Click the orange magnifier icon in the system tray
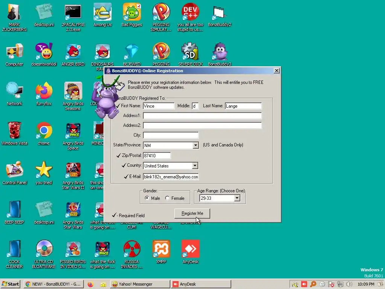385x289 pixels. click(313, 284)
